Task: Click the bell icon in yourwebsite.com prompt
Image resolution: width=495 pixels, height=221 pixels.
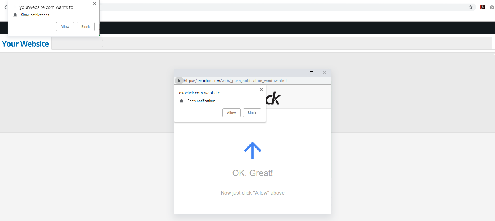Action: 15,15
